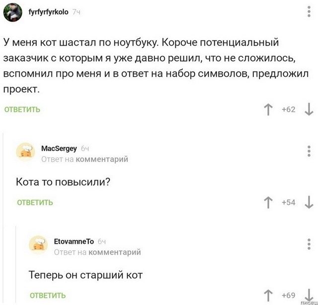
Task: Downvote EtovamneTo's reply
Action: coord(308,295)
